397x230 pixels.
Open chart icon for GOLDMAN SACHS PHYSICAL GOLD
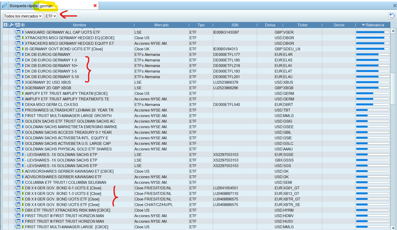click(x=17, y=149)
